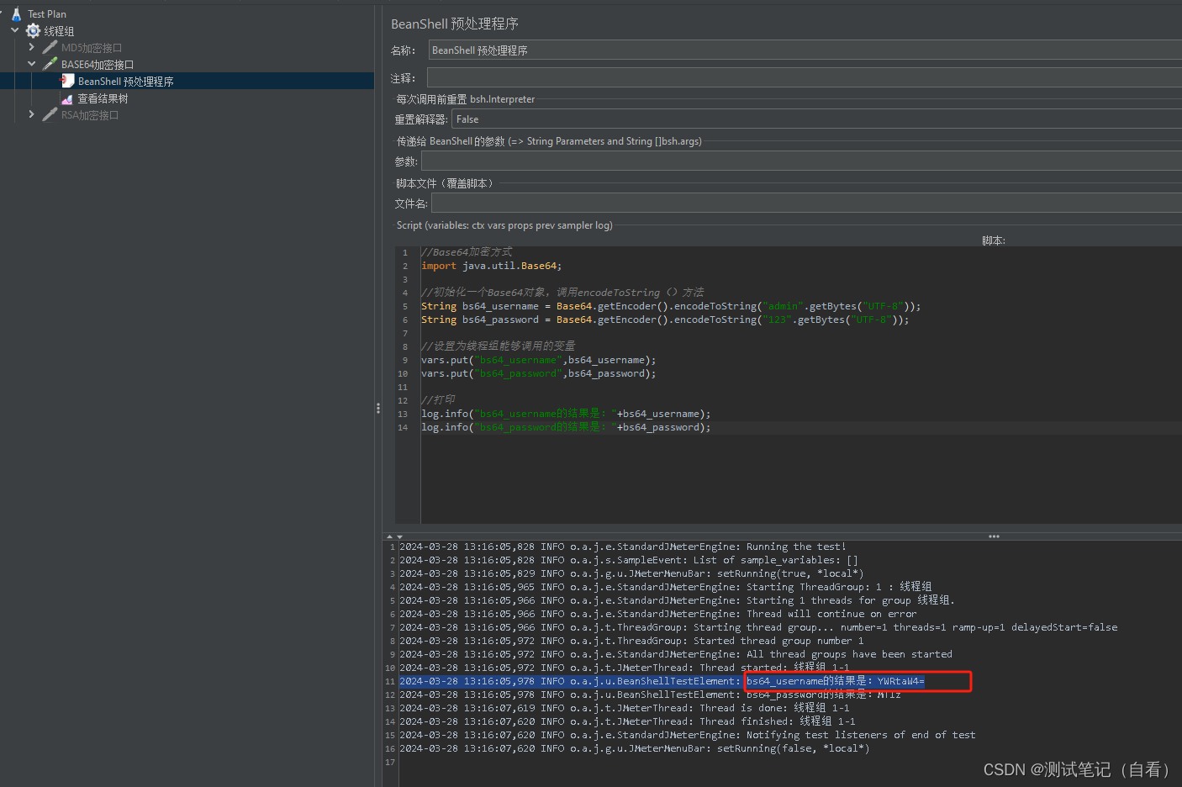Click the log panel collapse arrows

pyautogui.click(x=394, y=536)
